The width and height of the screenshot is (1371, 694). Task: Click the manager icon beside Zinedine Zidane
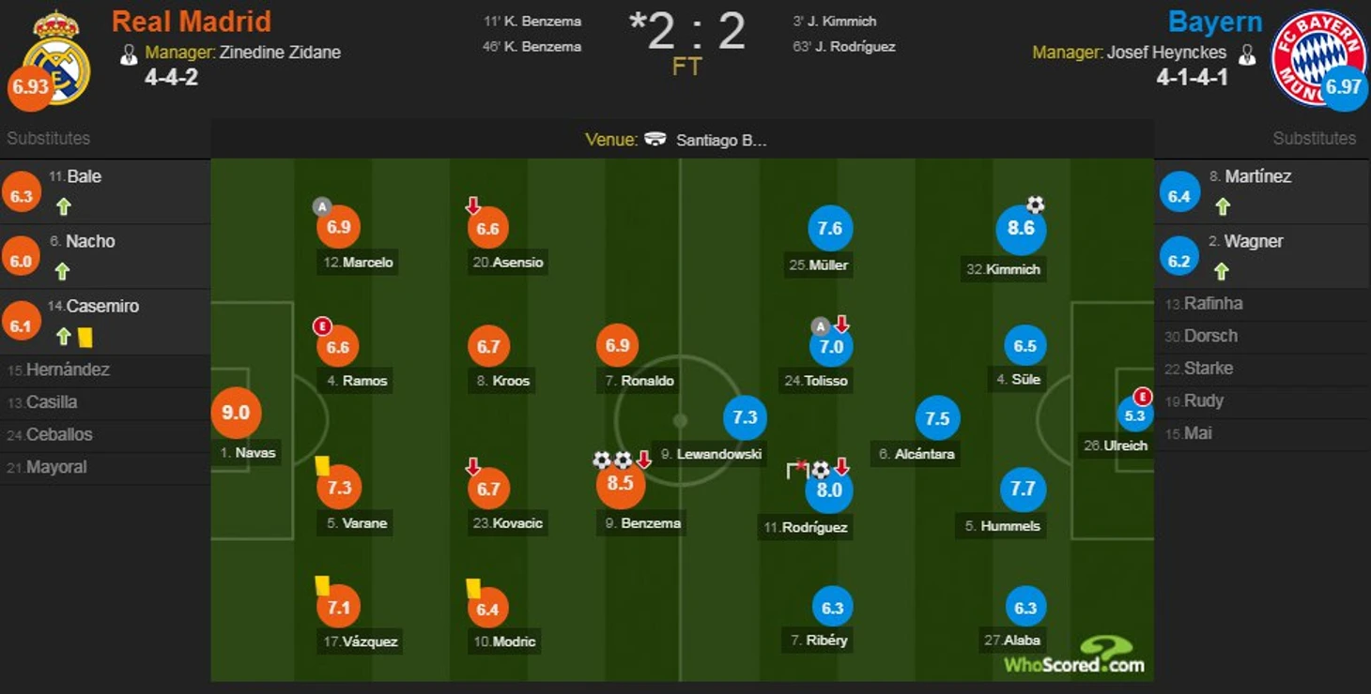(x=129, y=53)
